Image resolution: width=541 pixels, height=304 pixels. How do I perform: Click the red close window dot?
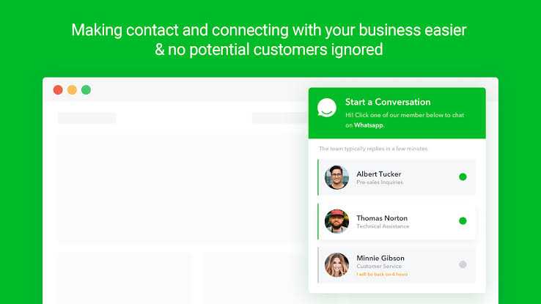point(58,90)
